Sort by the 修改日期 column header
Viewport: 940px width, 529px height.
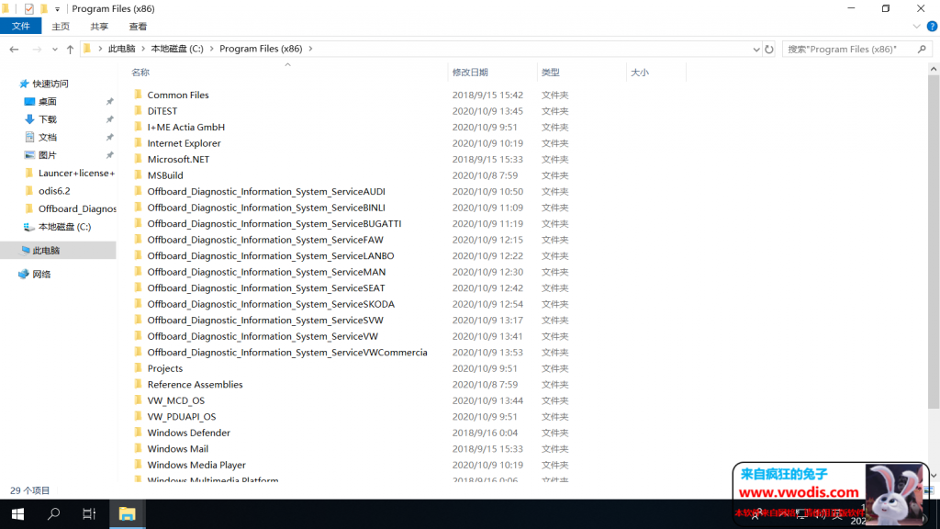[470, 72]
